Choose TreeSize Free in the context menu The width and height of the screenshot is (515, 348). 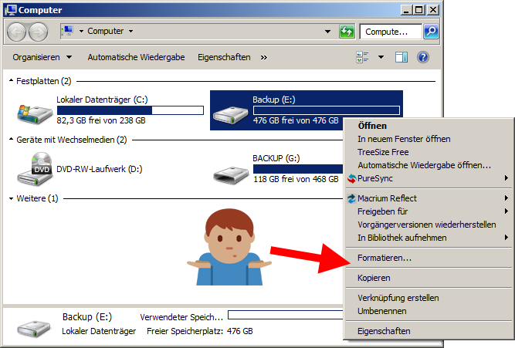pyautogui.click(x=429, y=152)
